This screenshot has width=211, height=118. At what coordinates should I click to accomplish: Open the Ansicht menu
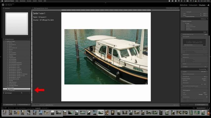35,1
